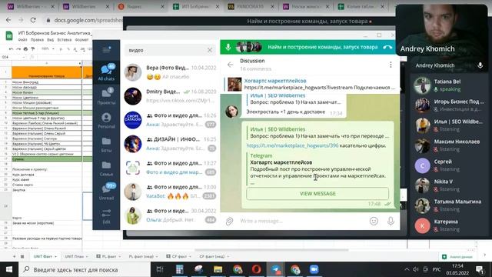Open the Вставка menu

65,40
